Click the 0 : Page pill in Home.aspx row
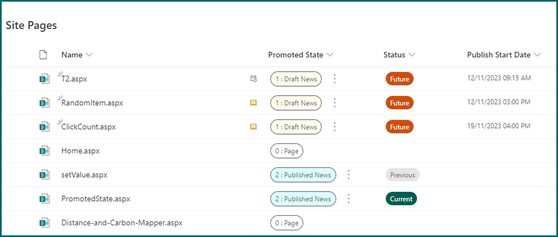Screen dimensions: 558x237 [x=287, y=151]
